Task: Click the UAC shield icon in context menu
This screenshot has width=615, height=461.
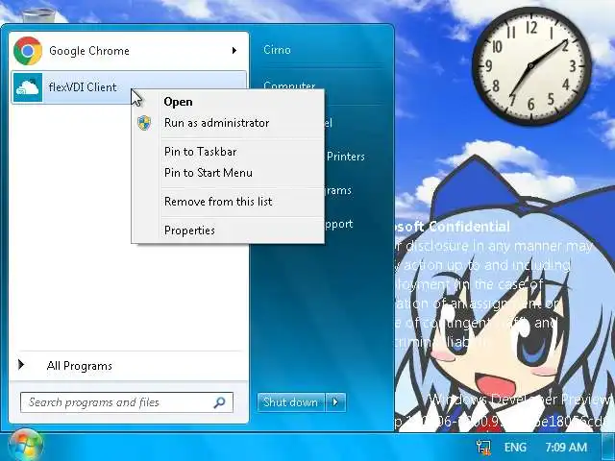Action: click(144, 123)
